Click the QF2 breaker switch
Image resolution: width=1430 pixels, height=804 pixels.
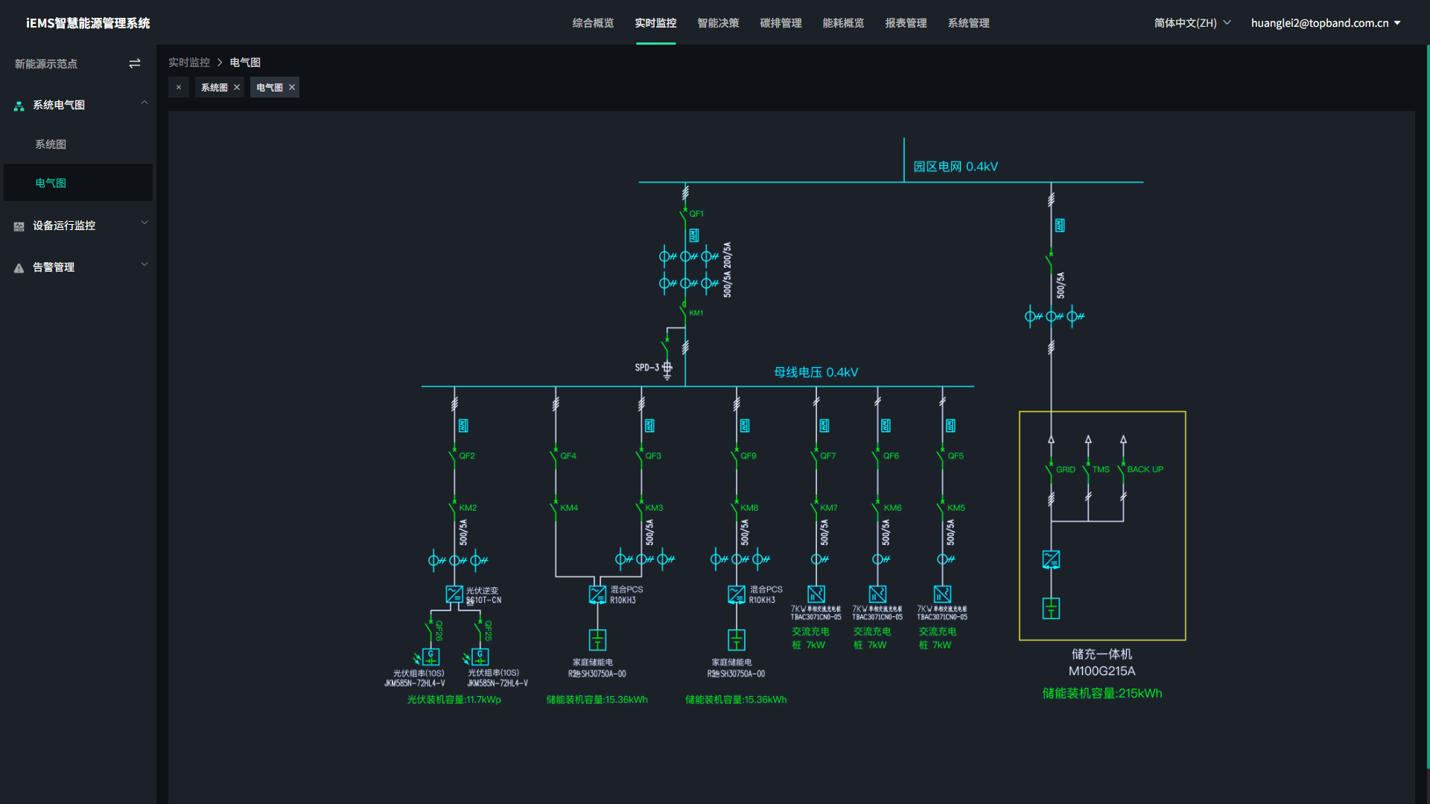coord(454,456)
